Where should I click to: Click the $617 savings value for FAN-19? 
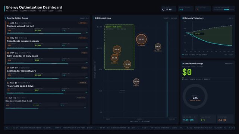37,90
